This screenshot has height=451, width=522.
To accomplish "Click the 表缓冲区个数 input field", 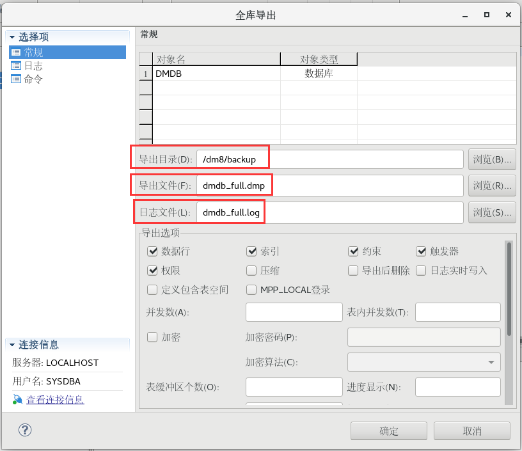I will (x=294, y=387).
